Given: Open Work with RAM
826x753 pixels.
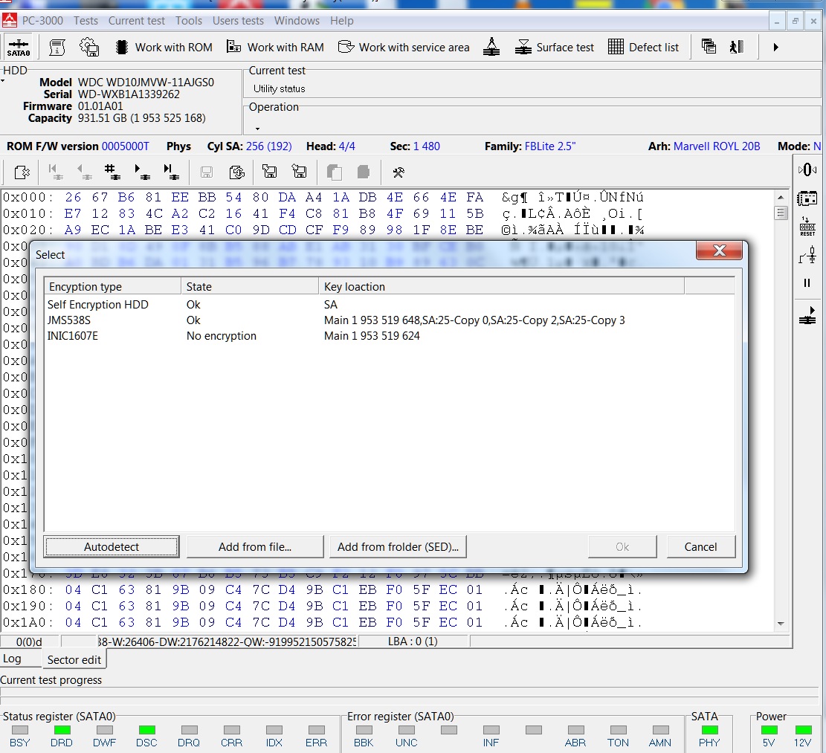Looking at the screenshot, I should tap(276, 48).
